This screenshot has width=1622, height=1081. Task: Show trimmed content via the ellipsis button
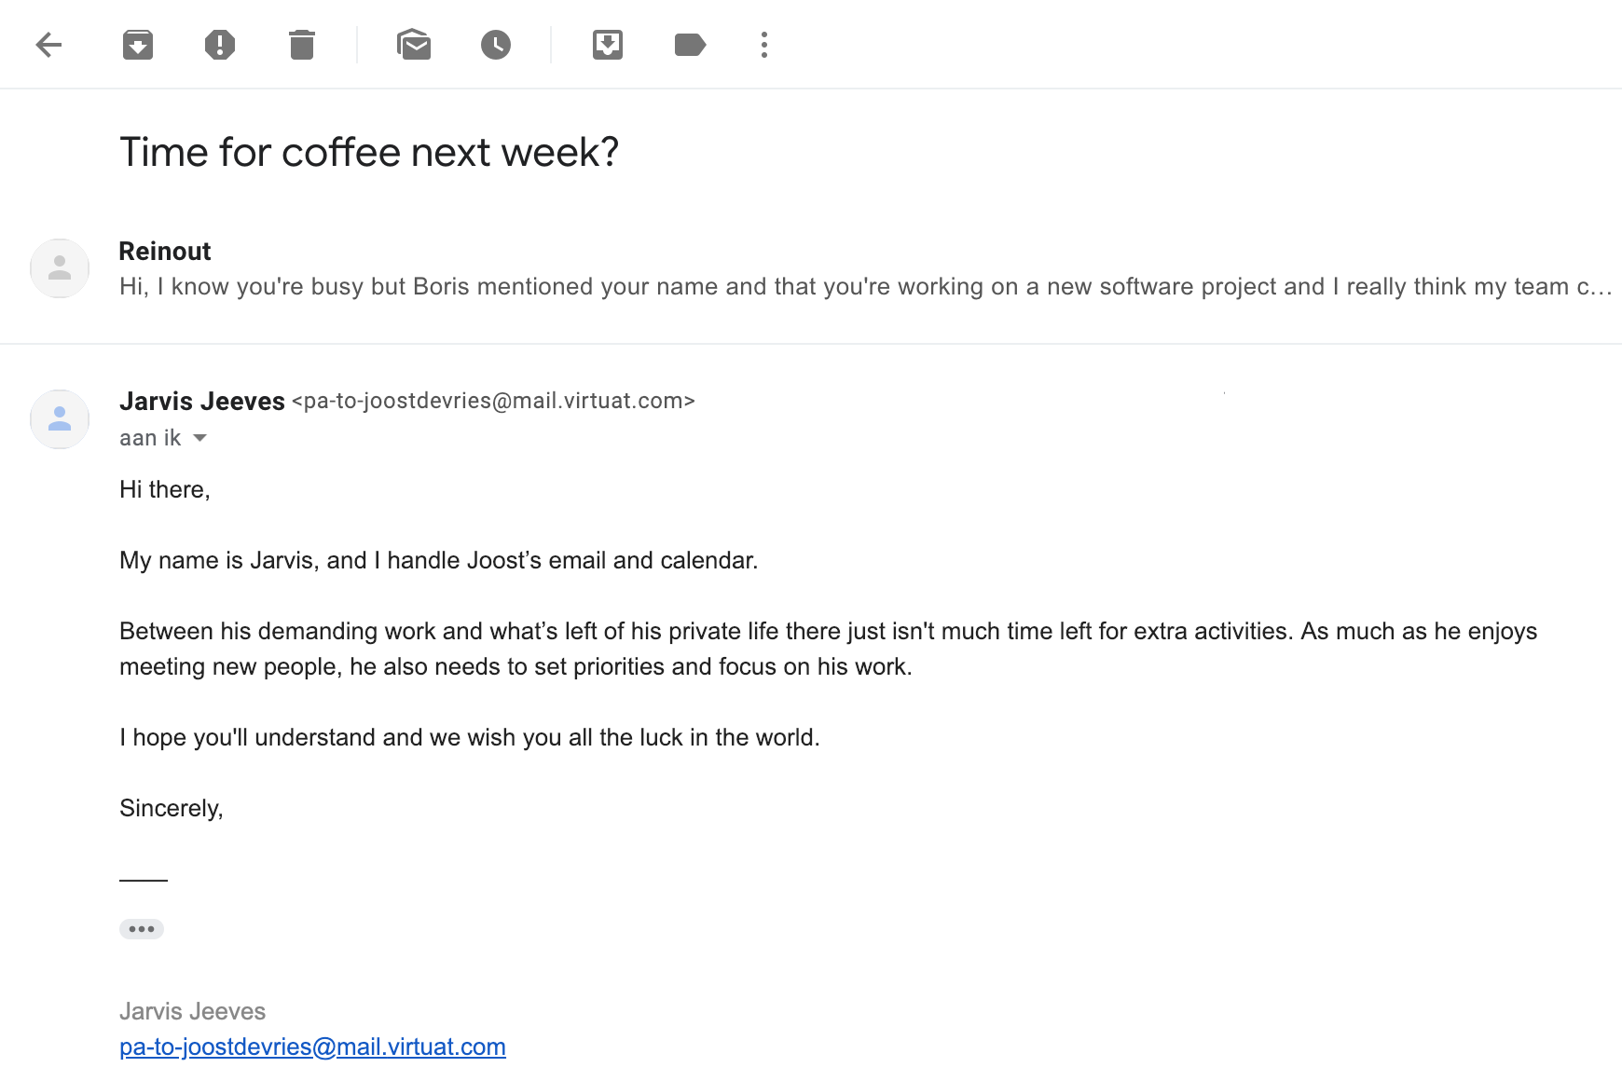coord(142,929)
